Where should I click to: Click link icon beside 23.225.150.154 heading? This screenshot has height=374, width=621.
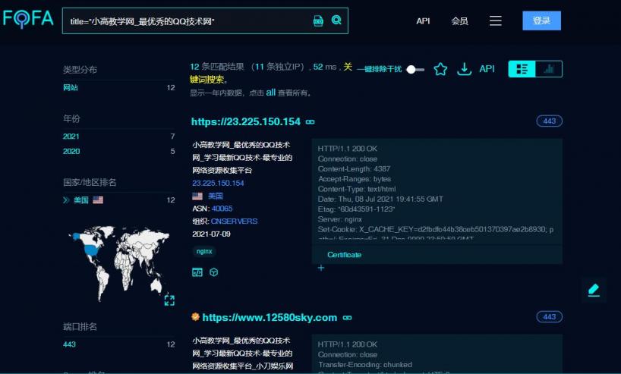pyautogui.click(x=310, y=122)
